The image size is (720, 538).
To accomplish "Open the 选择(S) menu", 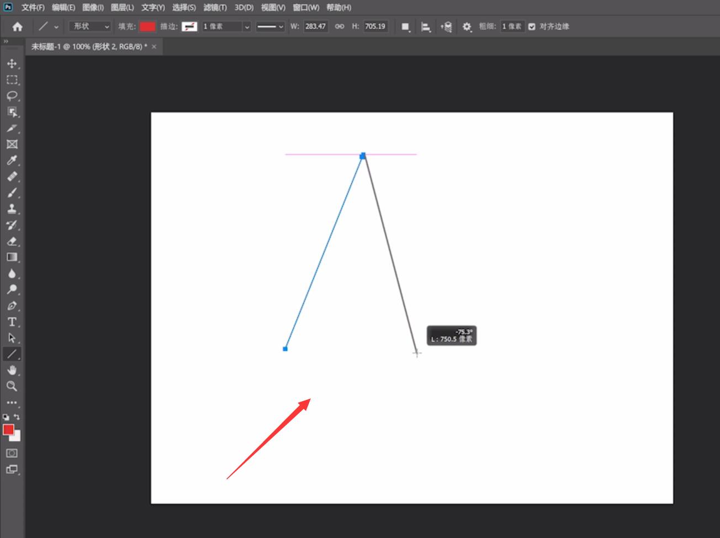I will 184,7.
